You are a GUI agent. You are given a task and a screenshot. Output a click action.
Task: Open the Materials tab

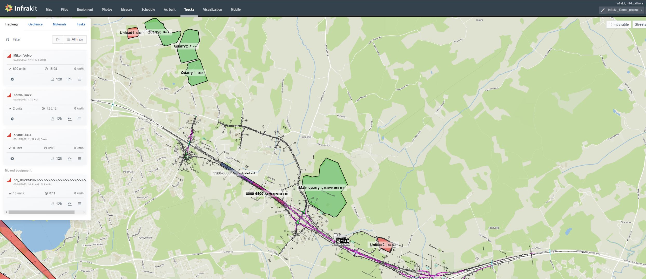click(60, 24)
